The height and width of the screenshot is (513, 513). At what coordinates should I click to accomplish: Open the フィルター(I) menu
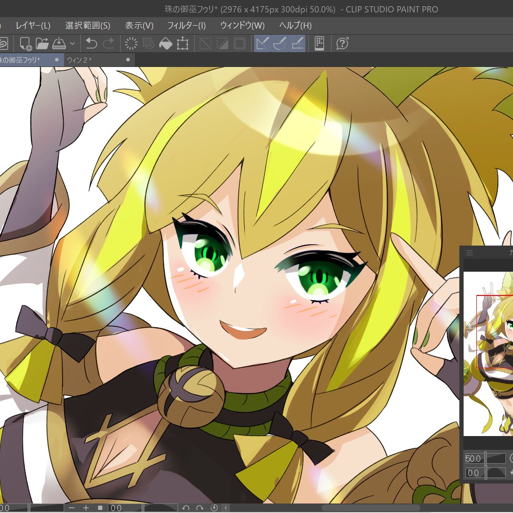click(x=187, y=26)
